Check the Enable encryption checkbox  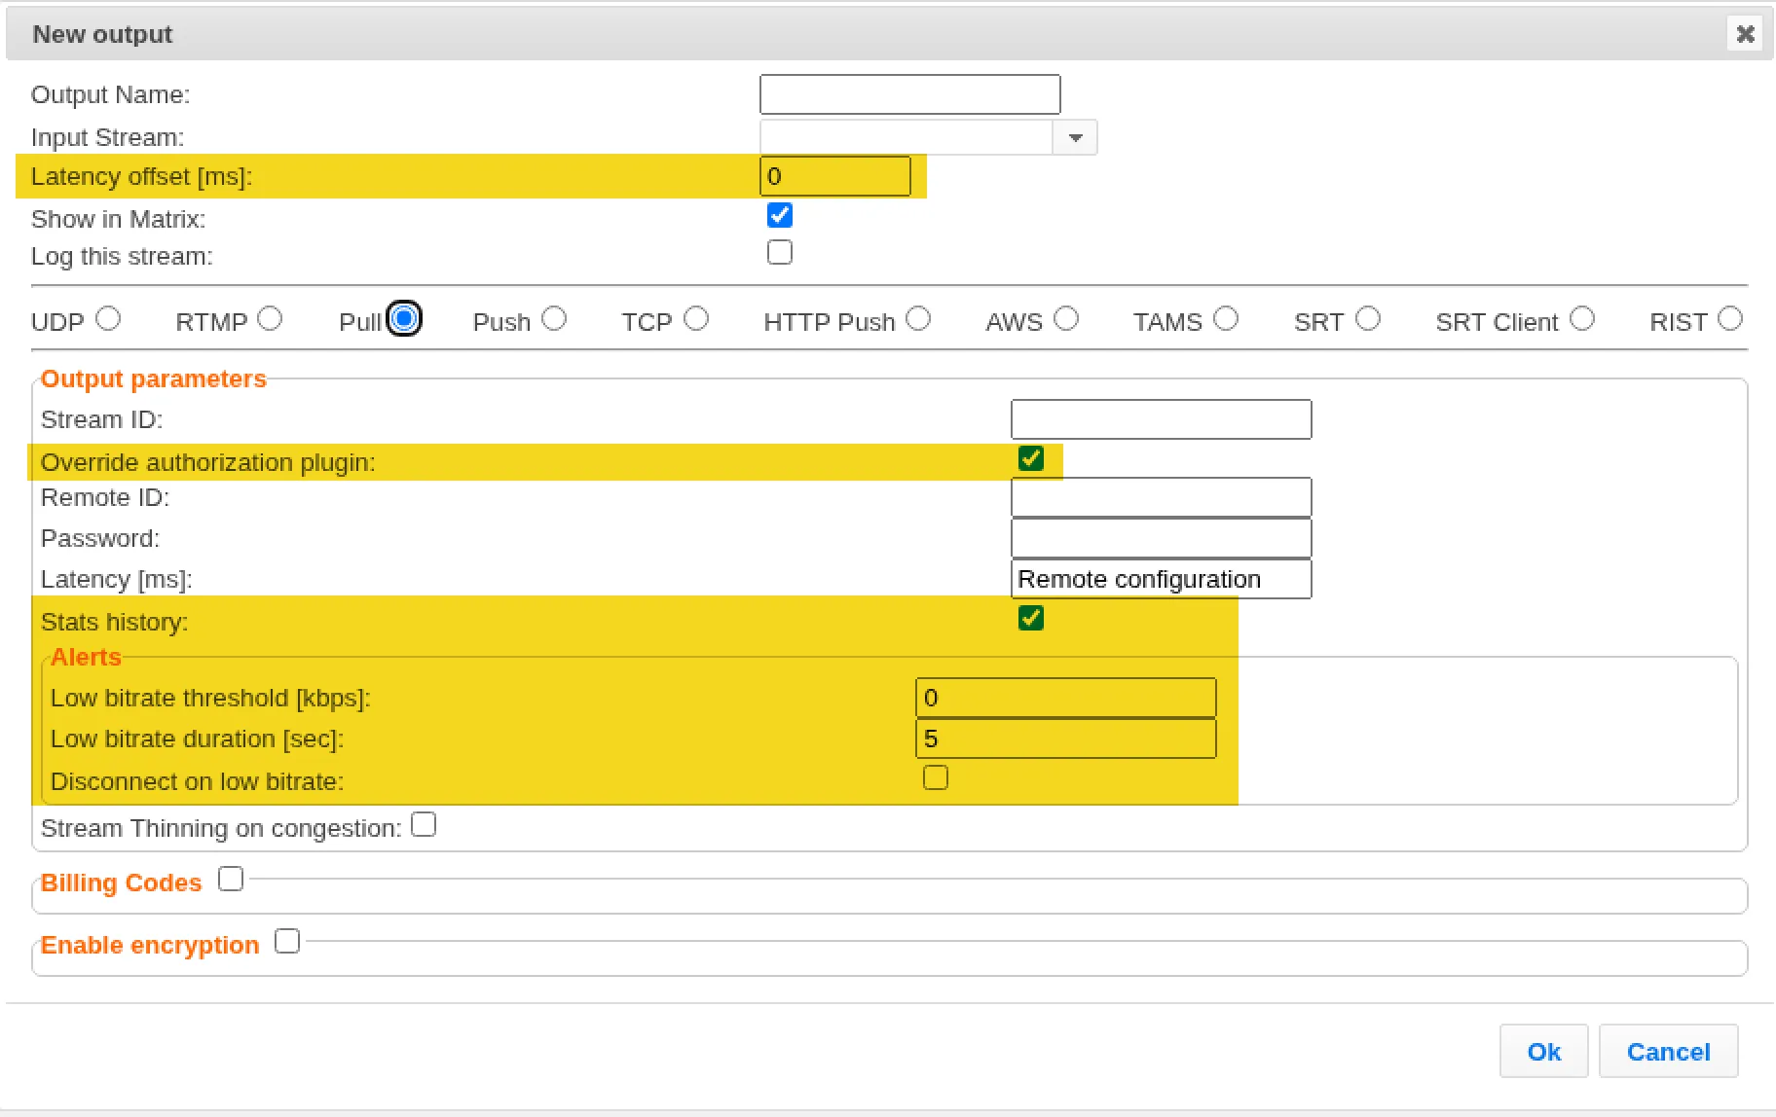tap(287, 941)
